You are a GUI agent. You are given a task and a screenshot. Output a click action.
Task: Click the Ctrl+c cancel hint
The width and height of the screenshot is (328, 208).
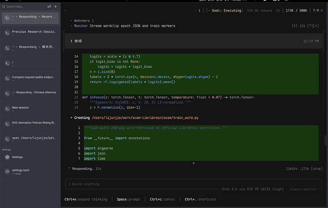coord(162,199)
